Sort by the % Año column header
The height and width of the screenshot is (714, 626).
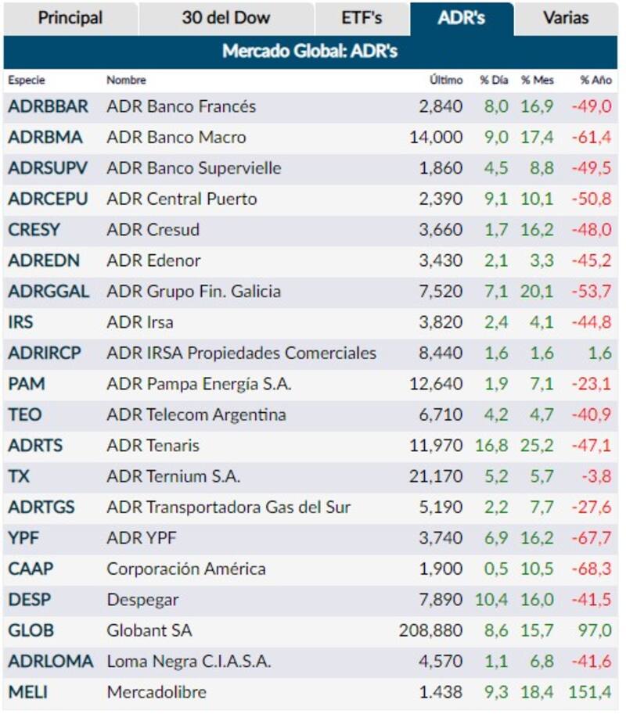(x=595, y=80)
